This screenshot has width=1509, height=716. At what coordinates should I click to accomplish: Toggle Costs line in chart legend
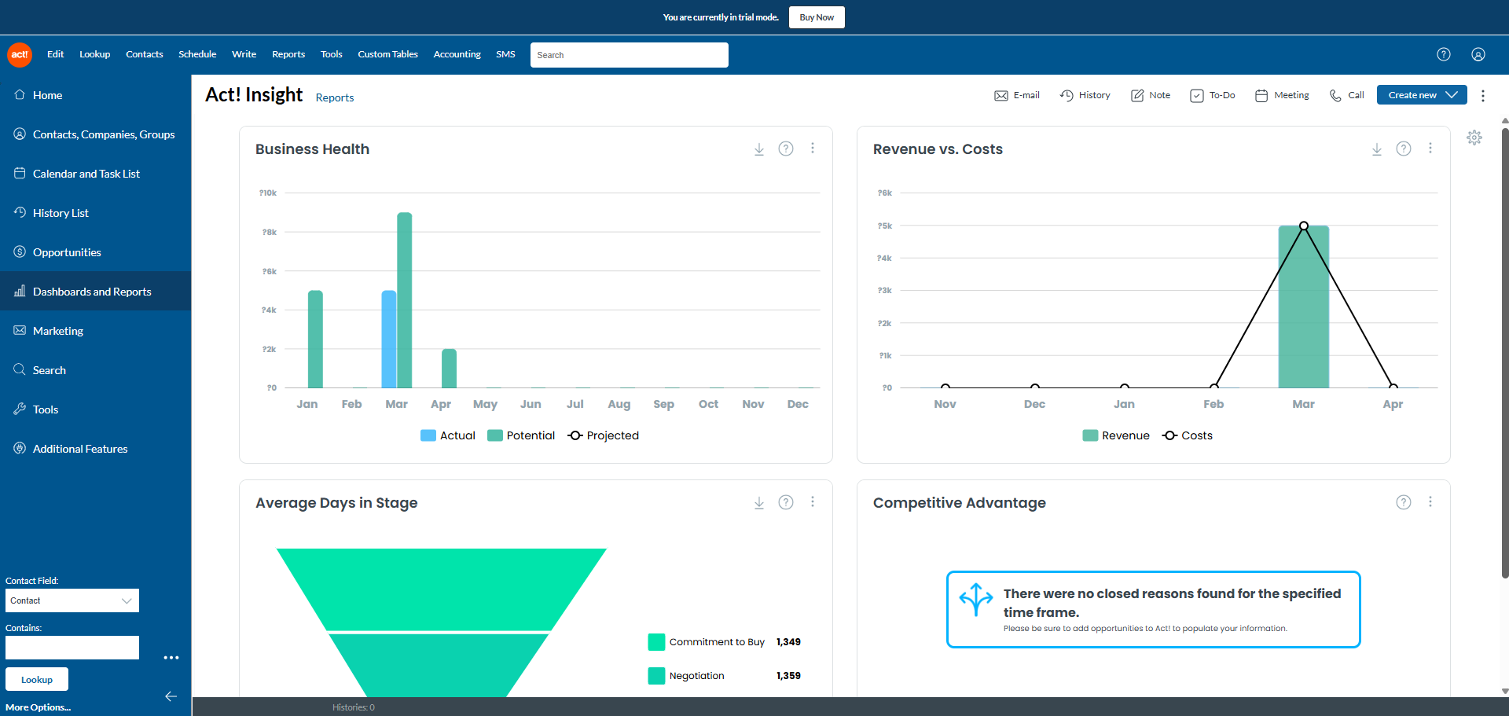click(x=1188, y=435)
